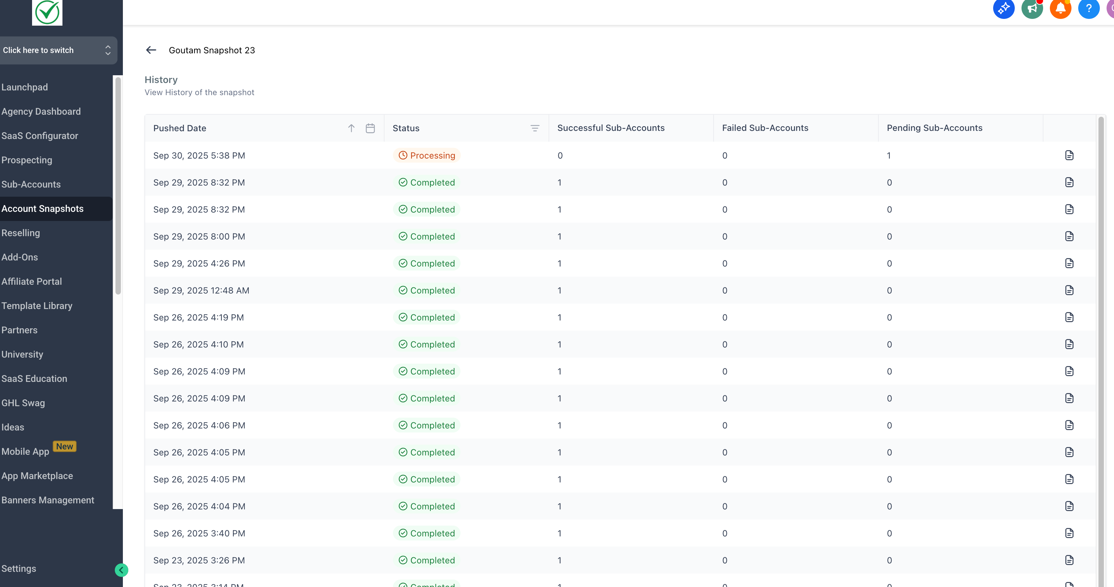Screen dimensions: 1114x587
Task: Collapse sidebar with green chevron button
Action: (122, 570)
